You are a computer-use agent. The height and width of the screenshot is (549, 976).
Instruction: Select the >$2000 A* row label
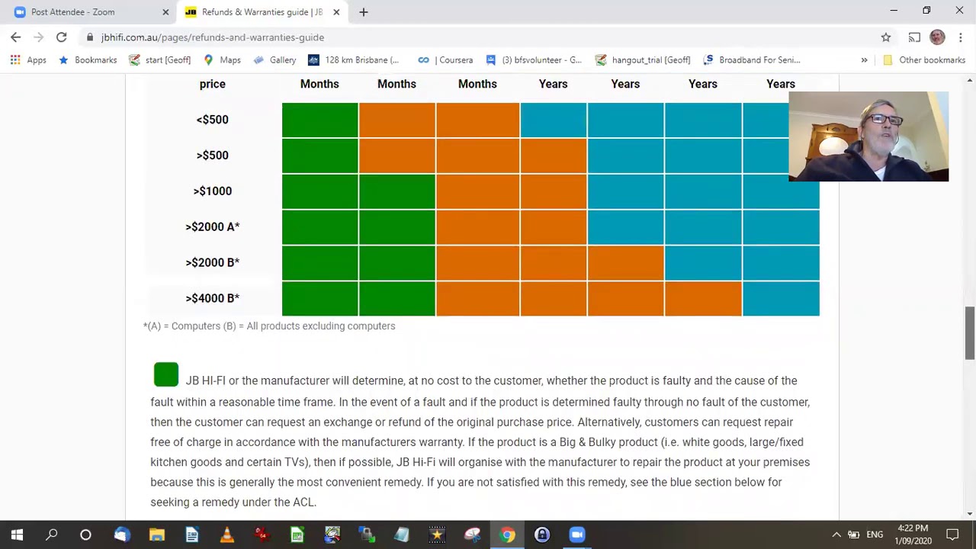(212, 226)
